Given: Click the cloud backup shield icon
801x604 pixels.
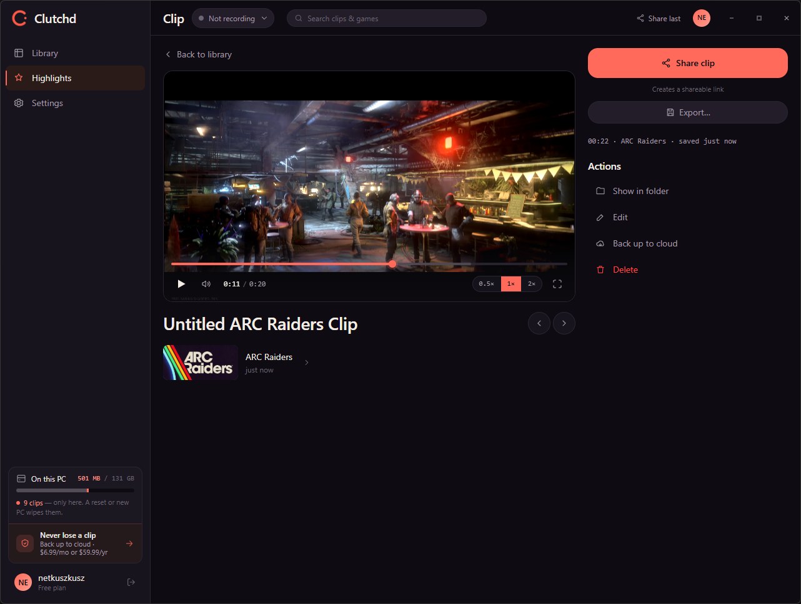Looking at the screenshot, I should 25,543.
